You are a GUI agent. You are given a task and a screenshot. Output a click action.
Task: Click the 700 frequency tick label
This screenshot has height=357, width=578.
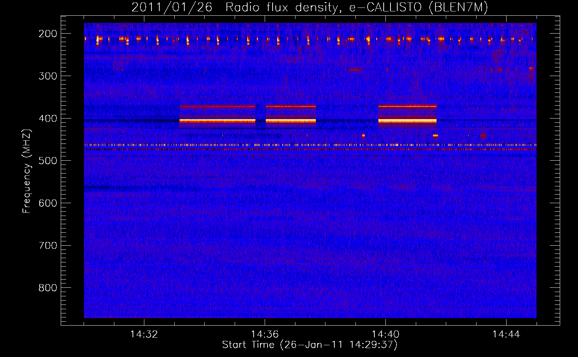coord(48,246)
